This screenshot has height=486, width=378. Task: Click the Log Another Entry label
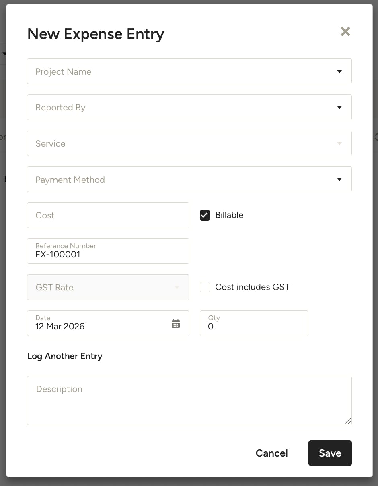pyautogui.click(x=65, y=356)
